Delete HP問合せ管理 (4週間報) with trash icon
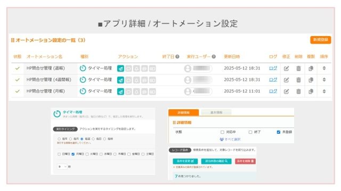This screenshot has height=191, width=341. (298, 80)
